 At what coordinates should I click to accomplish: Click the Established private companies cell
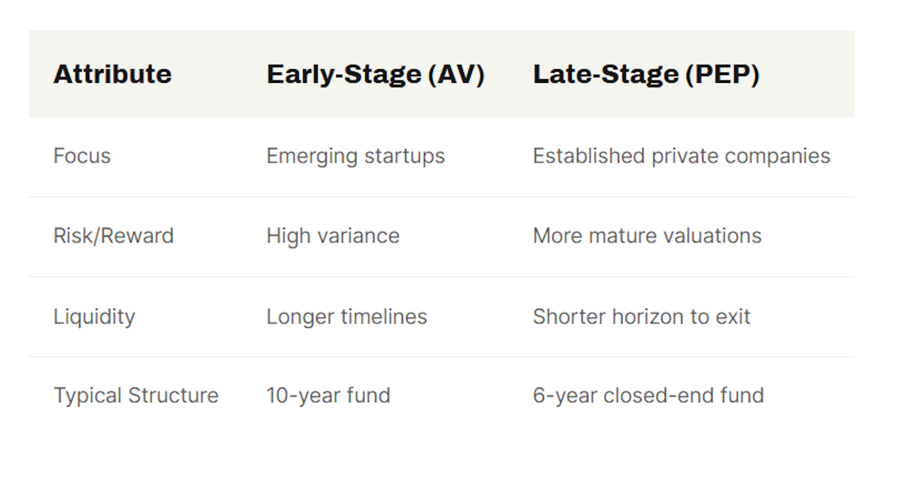(x=681, y=156)
